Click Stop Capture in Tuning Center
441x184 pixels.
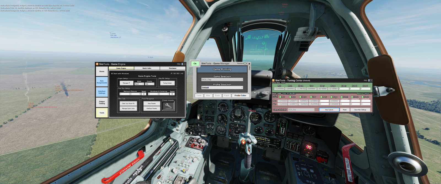click(x=329, y=110)
